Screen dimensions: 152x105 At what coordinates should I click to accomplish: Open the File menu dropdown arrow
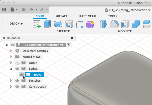[16, 9]
